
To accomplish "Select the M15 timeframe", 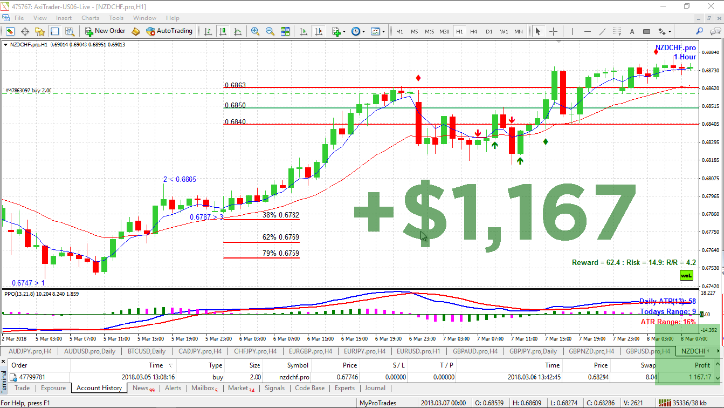I will point(429,31).
